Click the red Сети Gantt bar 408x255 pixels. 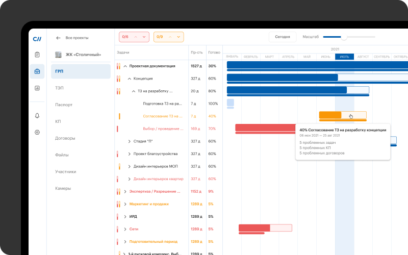pyautogui.click(x=265, y=228)
